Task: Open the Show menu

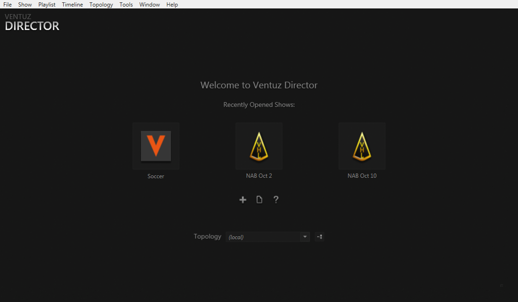Action: click(25, 4)
